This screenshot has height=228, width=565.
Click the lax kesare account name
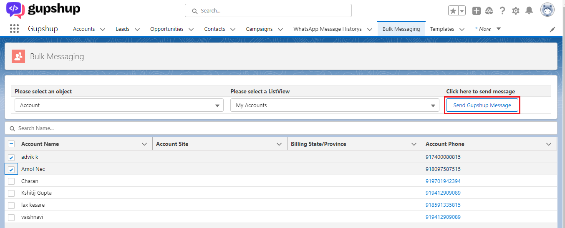coord(33,205)
